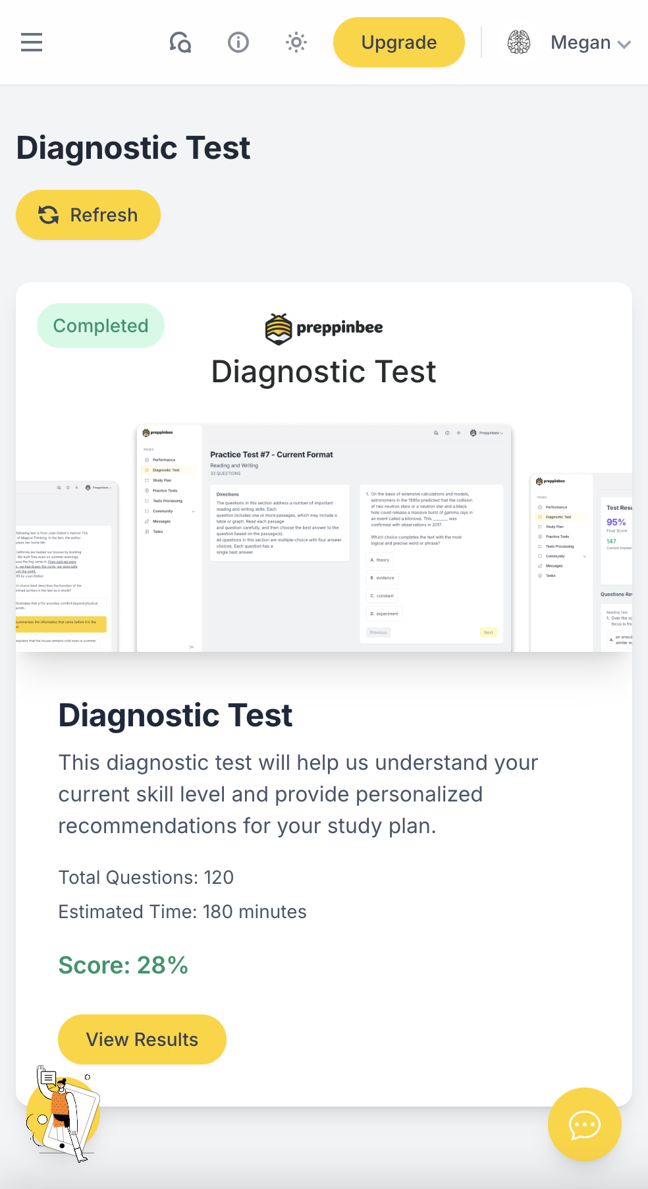Click the View Results button
The image size is (648, 1189).
tap(142, 1039)
